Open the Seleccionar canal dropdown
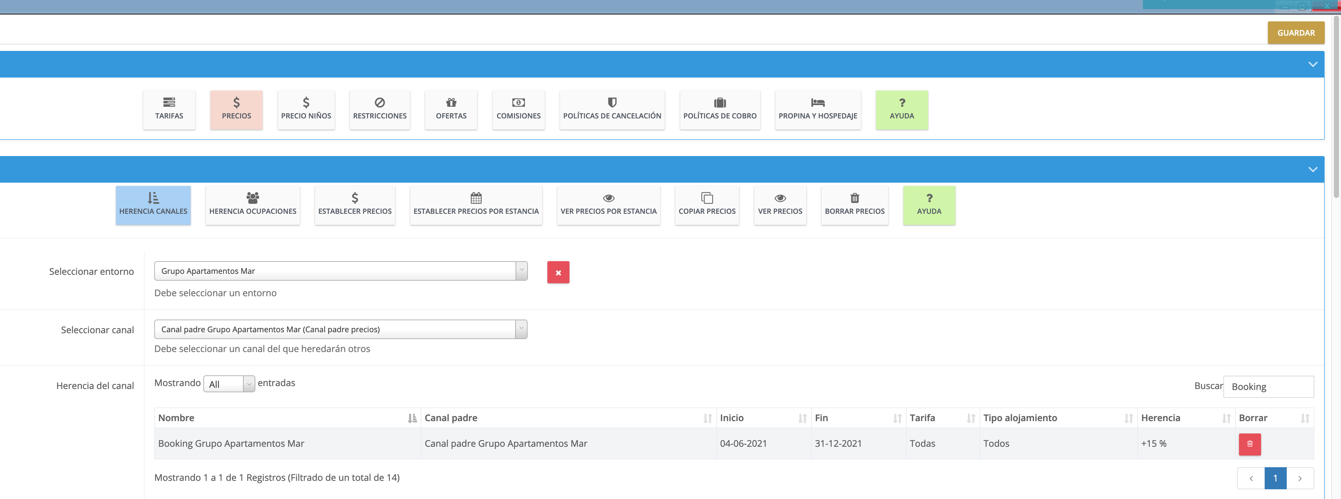The height and width of the screenshot is (499, 1341). pos(340,329)
